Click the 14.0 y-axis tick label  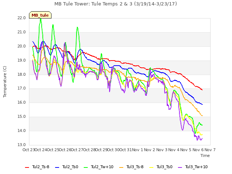click(x=22, y=130)
